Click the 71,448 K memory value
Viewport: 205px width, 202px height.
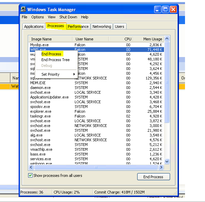click(x=155, y=50)
